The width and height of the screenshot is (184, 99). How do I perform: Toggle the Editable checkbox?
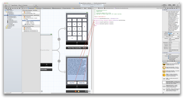point(169,32)
